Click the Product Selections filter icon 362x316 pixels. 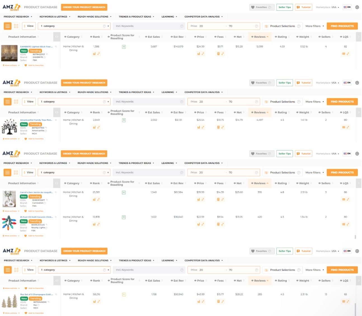point(266,26)
